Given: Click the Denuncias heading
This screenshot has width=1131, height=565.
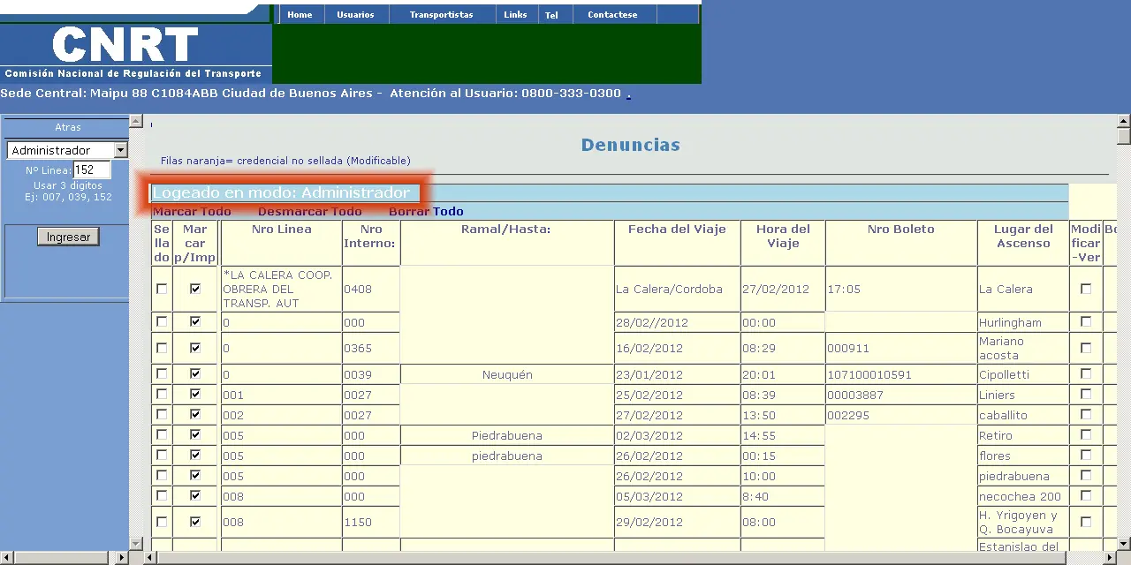Looking at the screenshot, I should point(631,145).
